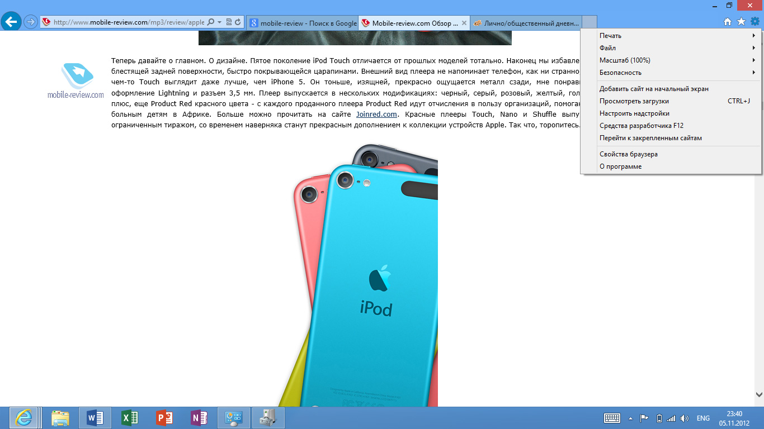Click the device/printer taskbar icon
This screenshot has height=429, width=764.
click(268, 418)
